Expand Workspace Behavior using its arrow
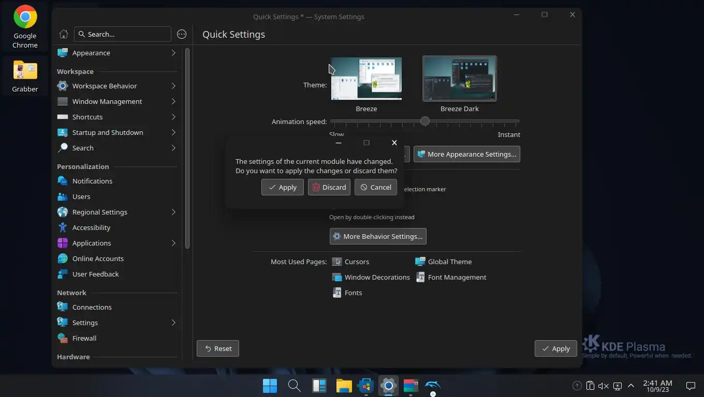Image resolution: width=704 pixels, height=397 pixels. click(173, 86)
